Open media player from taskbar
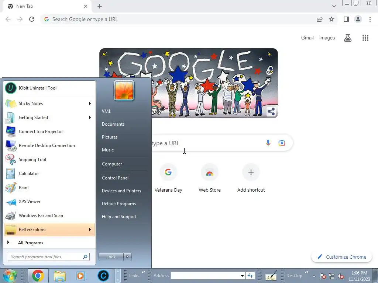 (x=81, y=276)
